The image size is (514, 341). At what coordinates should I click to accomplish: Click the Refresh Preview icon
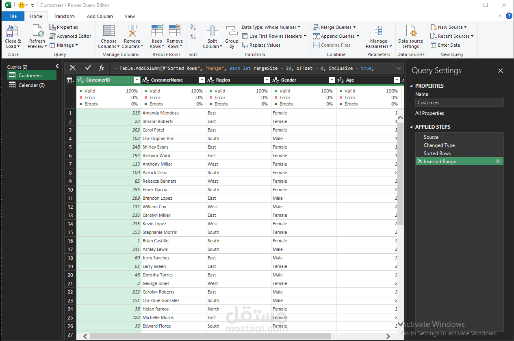[37, 32]
